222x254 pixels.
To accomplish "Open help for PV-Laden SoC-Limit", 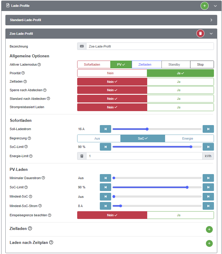I will 26,187.
